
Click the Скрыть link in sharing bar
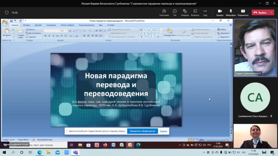(x=164, y=131)
